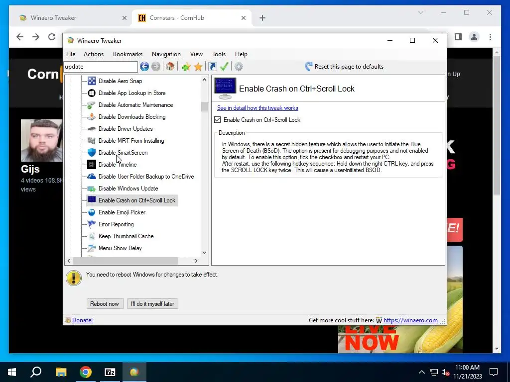The width and height of the screenshot is (510, 382).
Task: Open the Navigation menu
Action: tap(166, 54)
